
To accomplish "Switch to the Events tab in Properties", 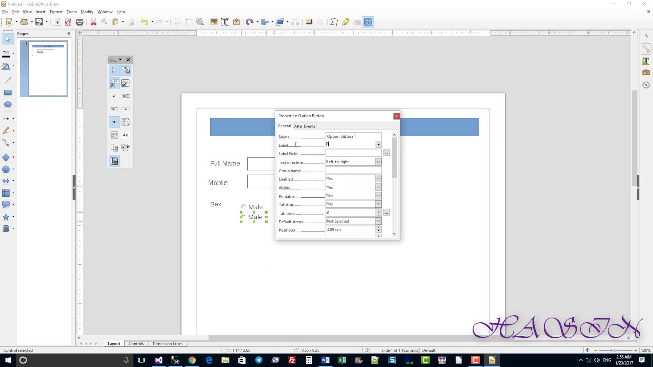I will [x=310, y=126].
